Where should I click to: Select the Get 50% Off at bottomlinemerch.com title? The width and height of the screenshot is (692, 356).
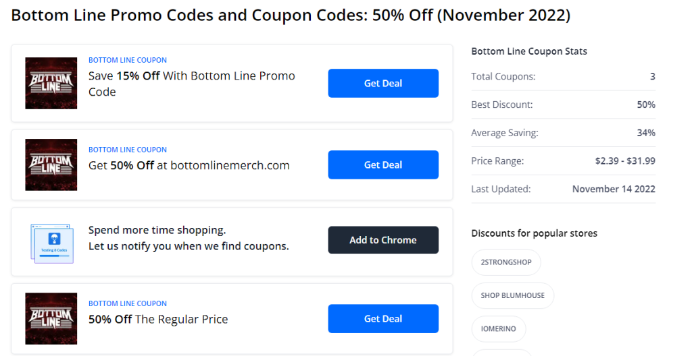pyautogui.click(x=189, y=165)
